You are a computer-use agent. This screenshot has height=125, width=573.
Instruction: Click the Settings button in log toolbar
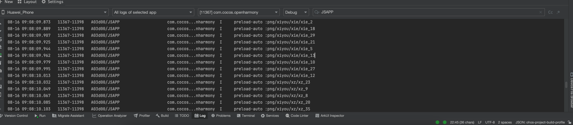[52, 2]
